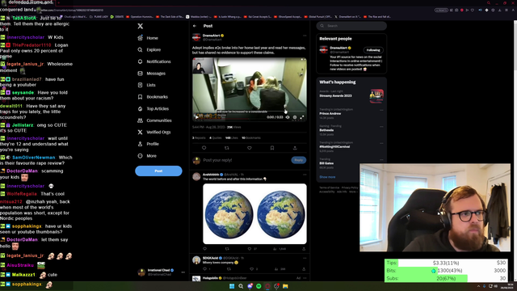Go to Profile page
This screenshot has width=517, height=291.
(149, 144)
